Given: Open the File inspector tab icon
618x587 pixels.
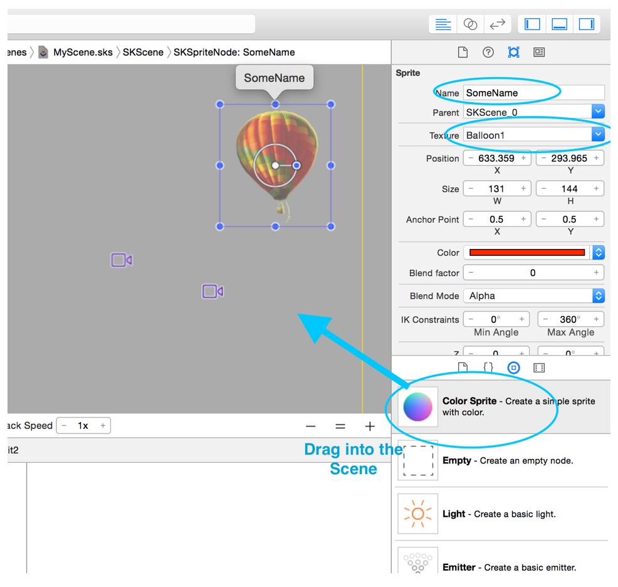Looking at the screenshot, I should click(x=463, y=53).
